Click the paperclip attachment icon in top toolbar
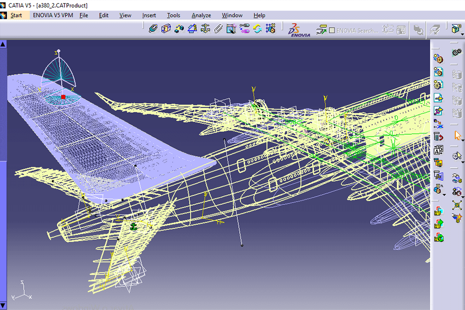This screenshot has height=310, width=465. [218, 29]
